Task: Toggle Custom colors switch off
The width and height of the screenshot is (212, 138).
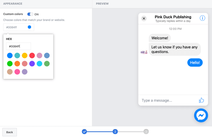Action: 30,14
